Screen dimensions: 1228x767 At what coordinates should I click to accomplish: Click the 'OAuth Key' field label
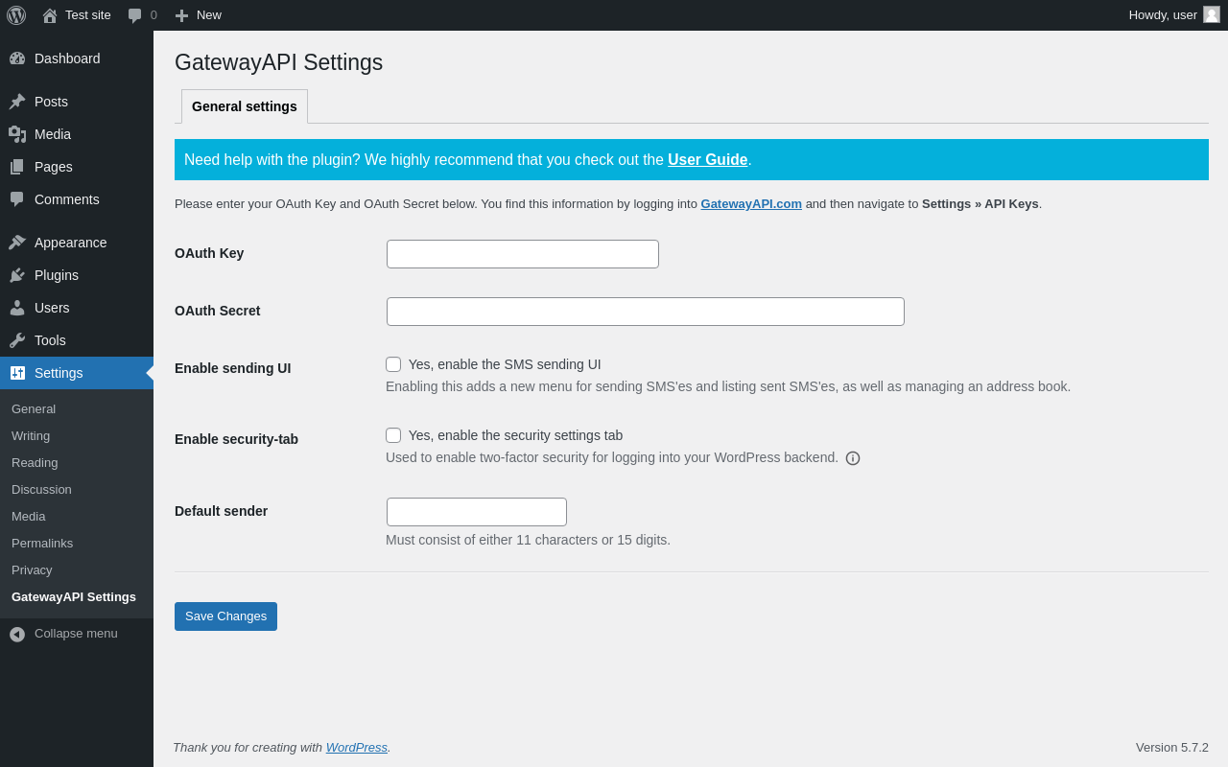pyautogui.click(x=209, y=253)
